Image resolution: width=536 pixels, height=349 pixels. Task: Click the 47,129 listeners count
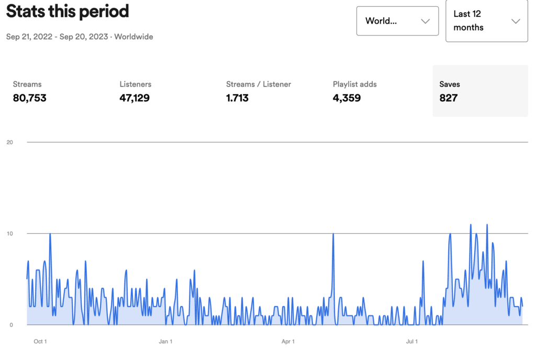click(135, 98)
